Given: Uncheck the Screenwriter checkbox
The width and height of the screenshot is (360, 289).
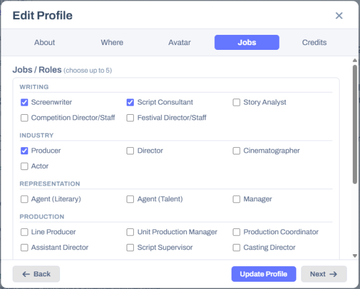Looking at the screenshot, I should tap(25, 102).
